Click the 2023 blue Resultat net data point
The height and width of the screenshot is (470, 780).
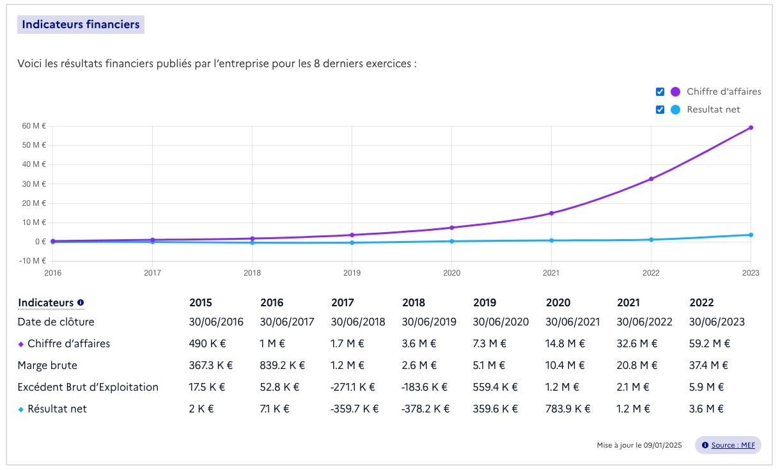point(751,235)
